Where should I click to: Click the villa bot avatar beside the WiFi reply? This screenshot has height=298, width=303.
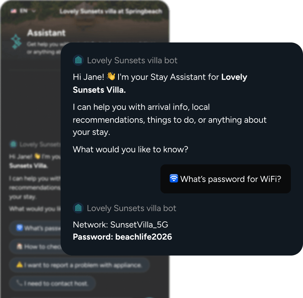pyautogui.click(x=78, y=208)
